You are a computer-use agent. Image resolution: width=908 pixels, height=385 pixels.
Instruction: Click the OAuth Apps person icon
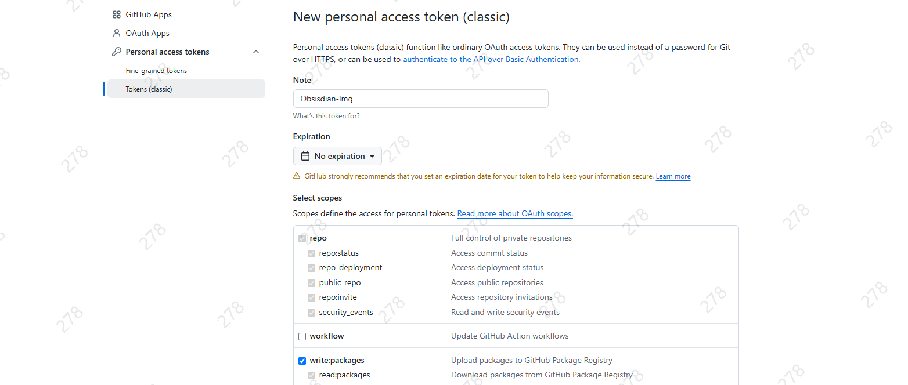pos(117,33)
